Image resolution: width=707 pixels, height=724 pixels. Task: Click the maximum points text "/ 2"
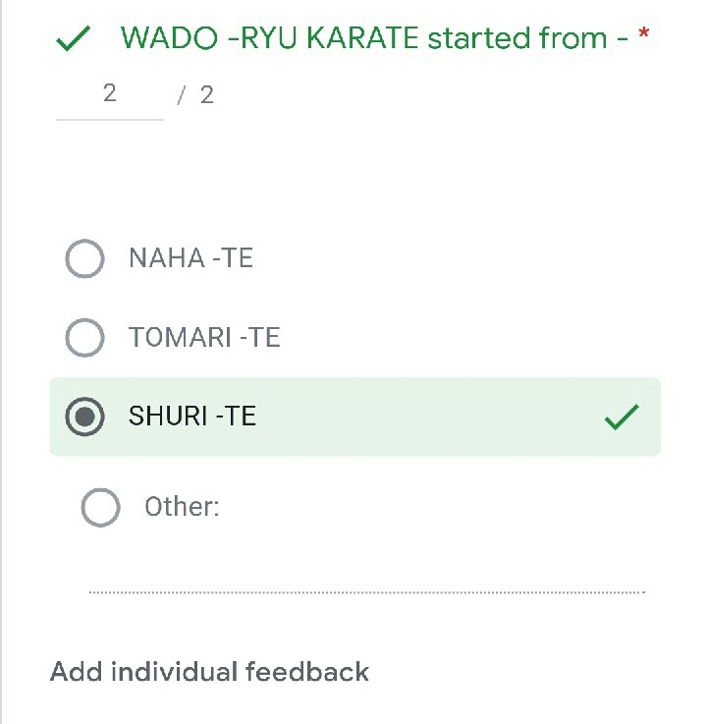click(x=196, y=95)
